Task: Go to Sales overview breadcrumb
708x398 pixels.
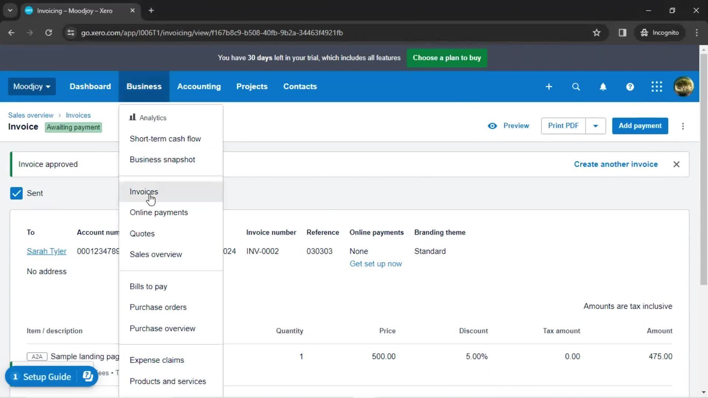Action: coord(31,115)
